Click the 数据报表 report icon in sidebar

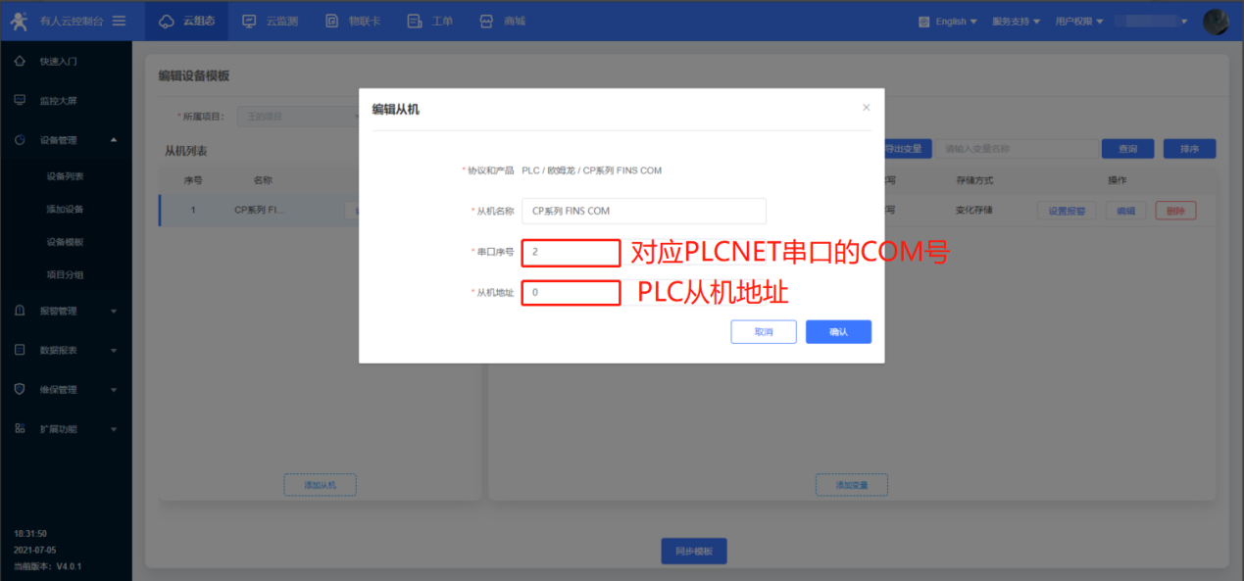coord(20,350)
